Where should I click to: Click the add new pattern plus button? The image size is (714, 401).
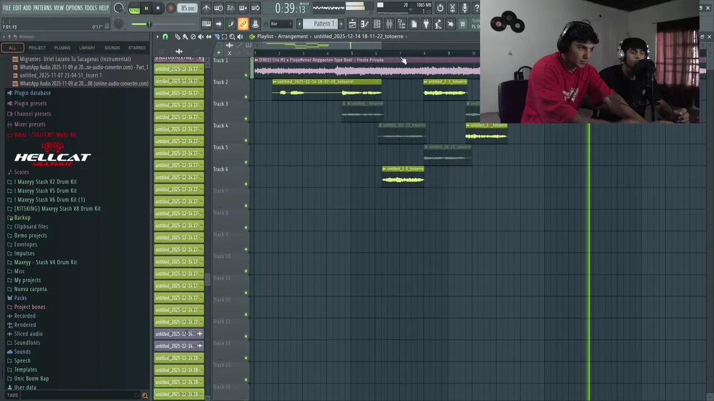pos(341,24)
